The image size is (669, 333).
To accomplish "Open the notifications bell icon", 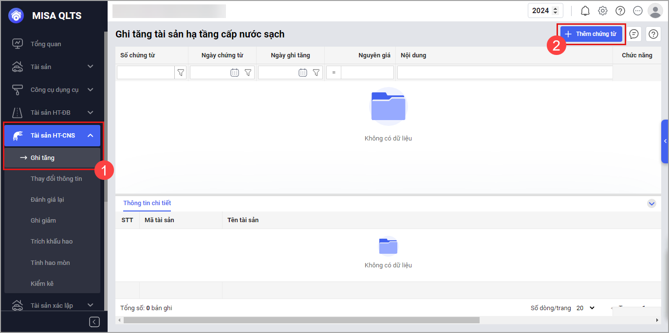I will coord(585,11).
